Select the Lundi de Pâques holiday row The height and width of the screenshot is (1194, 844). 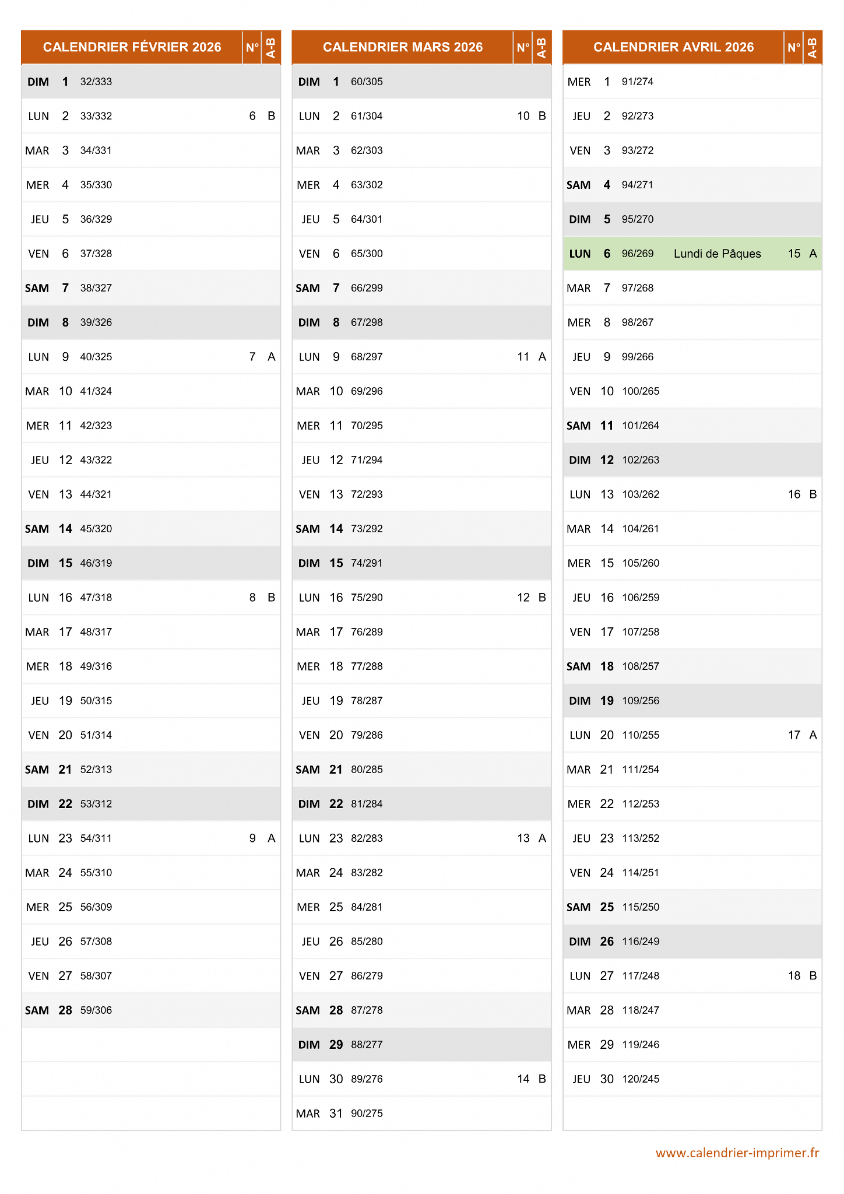tap(692, 254)
